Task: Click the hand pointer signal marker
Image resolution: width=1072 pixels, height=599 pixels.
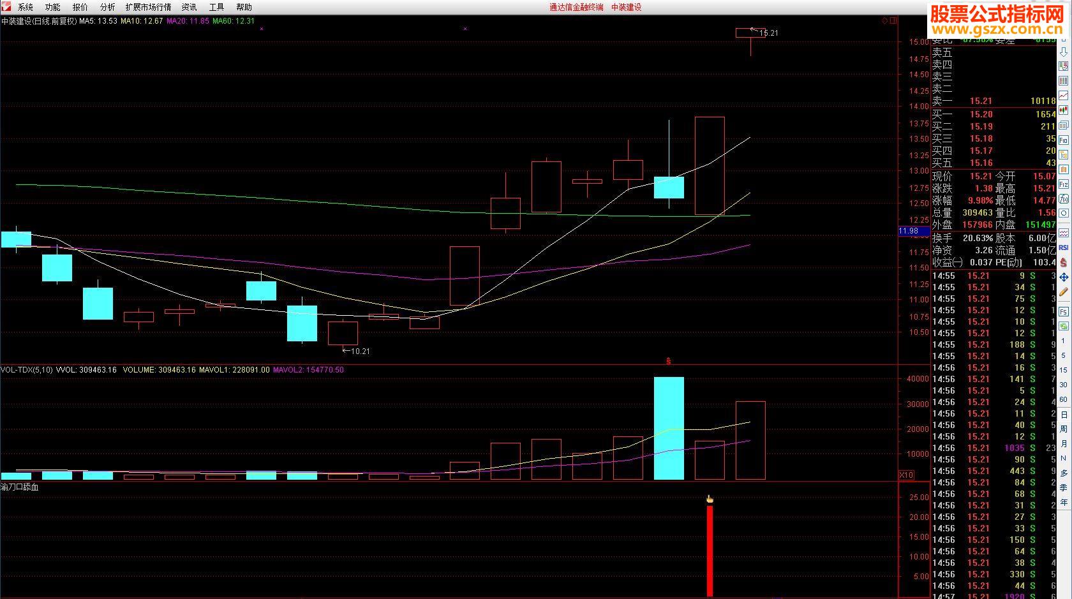Action: 710,499
